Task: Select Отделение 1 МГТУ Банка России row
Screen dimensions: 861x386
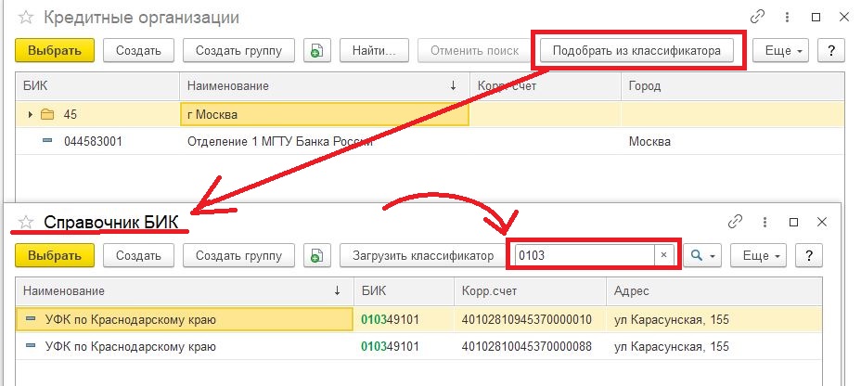Action: (430, 142)
